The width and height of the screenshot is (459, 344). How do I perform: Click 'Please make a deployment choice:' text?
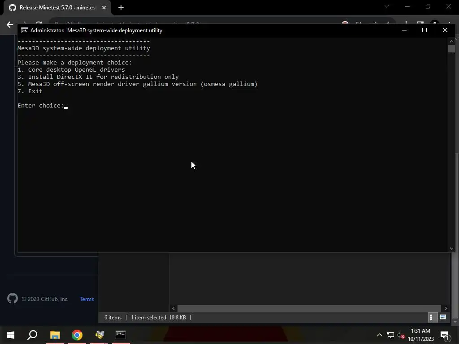tap(75, 63)
